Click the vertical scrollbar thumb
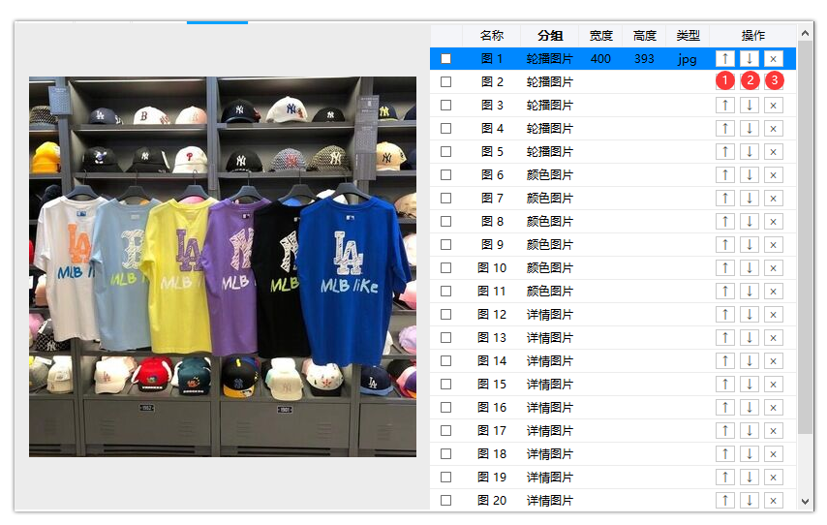The height and width of the screenshot is (525, 827). point(805,237)
